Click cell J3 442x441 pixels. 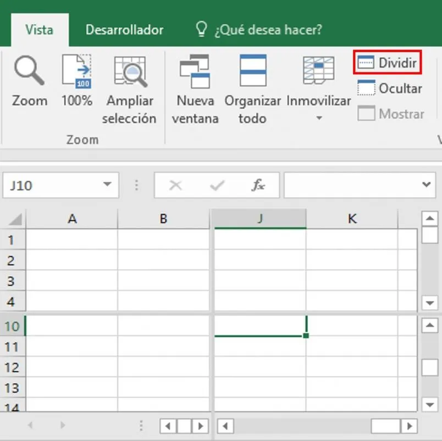tap(260, 281)
